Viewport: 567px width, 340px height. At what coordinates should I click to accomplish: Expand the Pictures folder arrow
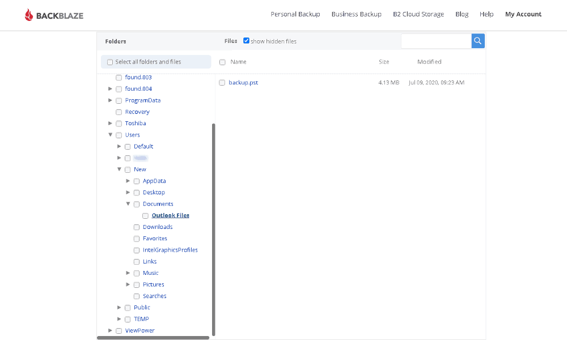click(x=128, y=284)
